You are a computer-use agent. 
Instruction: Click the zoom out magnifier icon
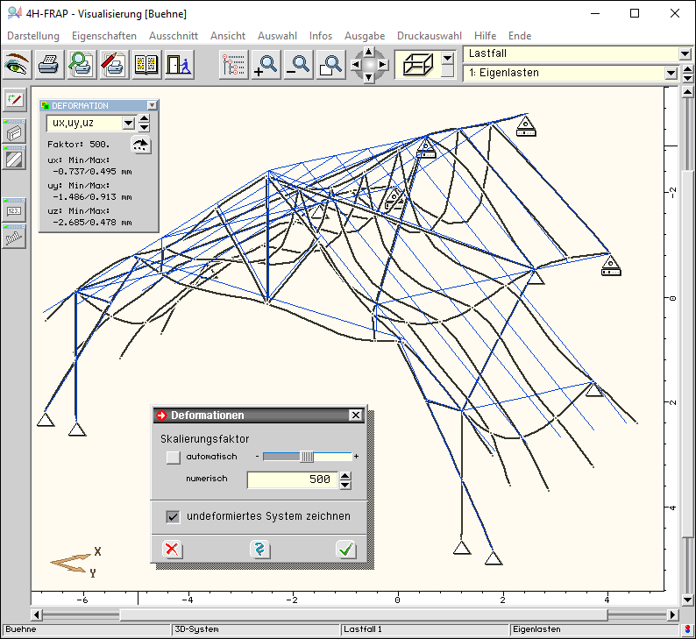click(298, 65)
